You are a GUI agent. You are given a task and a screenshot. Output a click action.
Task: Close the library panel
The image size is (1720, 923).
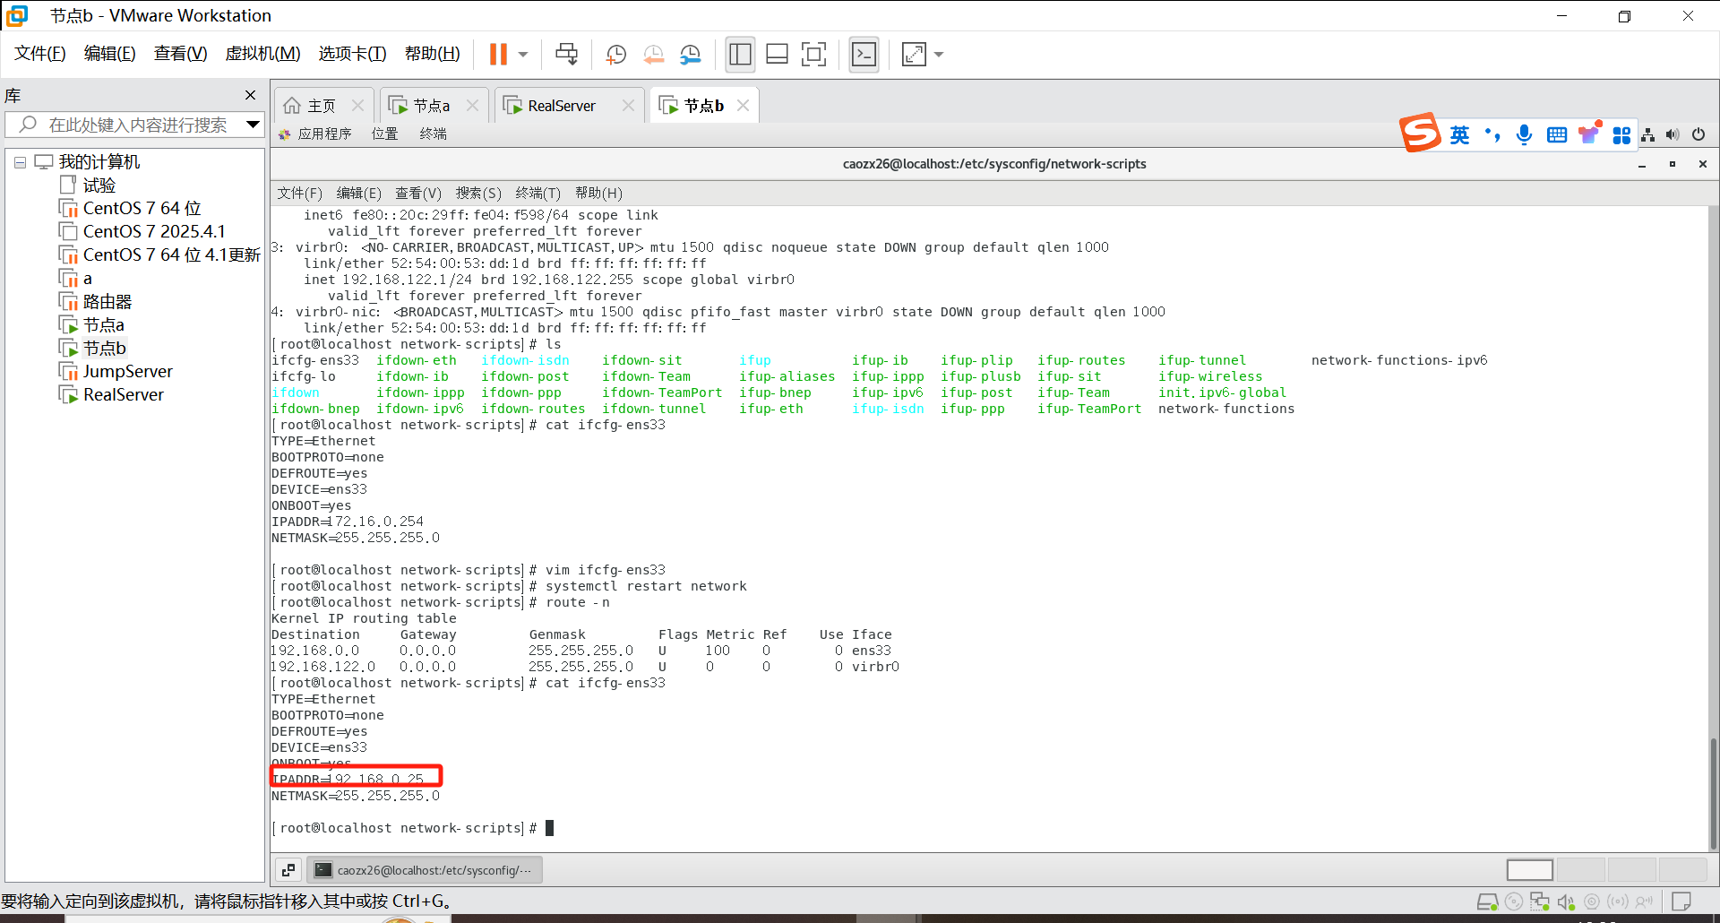click(251, 95)
